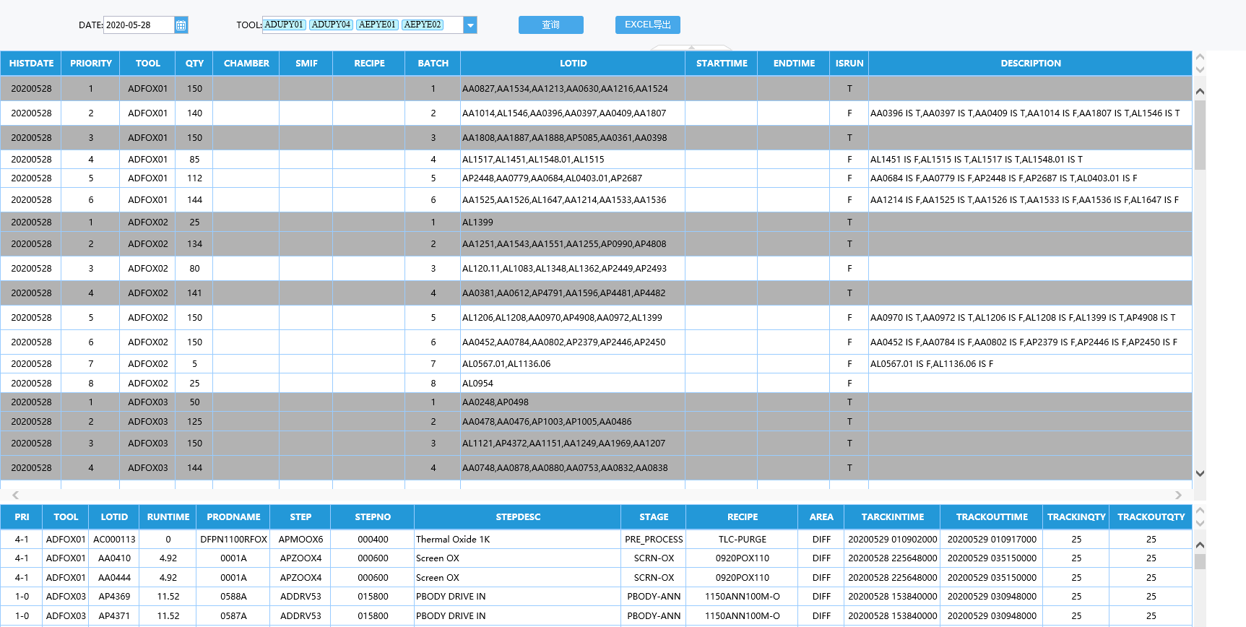Click the TLC-PURGE recipe cell
1246x627 pixels.
[x=743, y=540]
